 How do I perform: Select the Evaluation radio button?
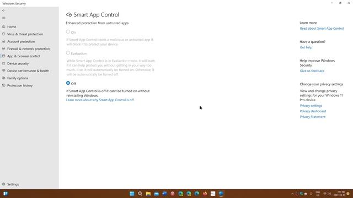click(68, 53)
